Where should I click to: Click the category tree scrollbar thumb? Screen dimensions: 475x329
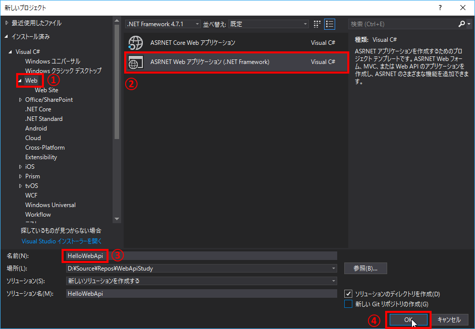pos(117,82)
